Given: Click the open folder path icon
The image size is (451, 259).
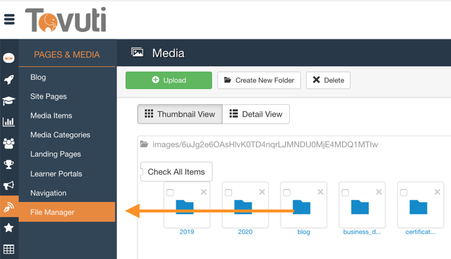Looking at the screenshot, I should [x=144, y=144].
